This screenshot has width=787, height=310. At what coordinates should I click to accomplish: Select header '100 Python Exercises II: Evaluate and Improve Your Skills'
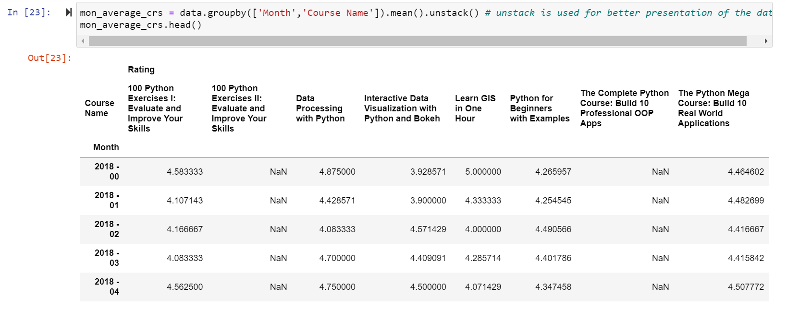tap(239, 108)
